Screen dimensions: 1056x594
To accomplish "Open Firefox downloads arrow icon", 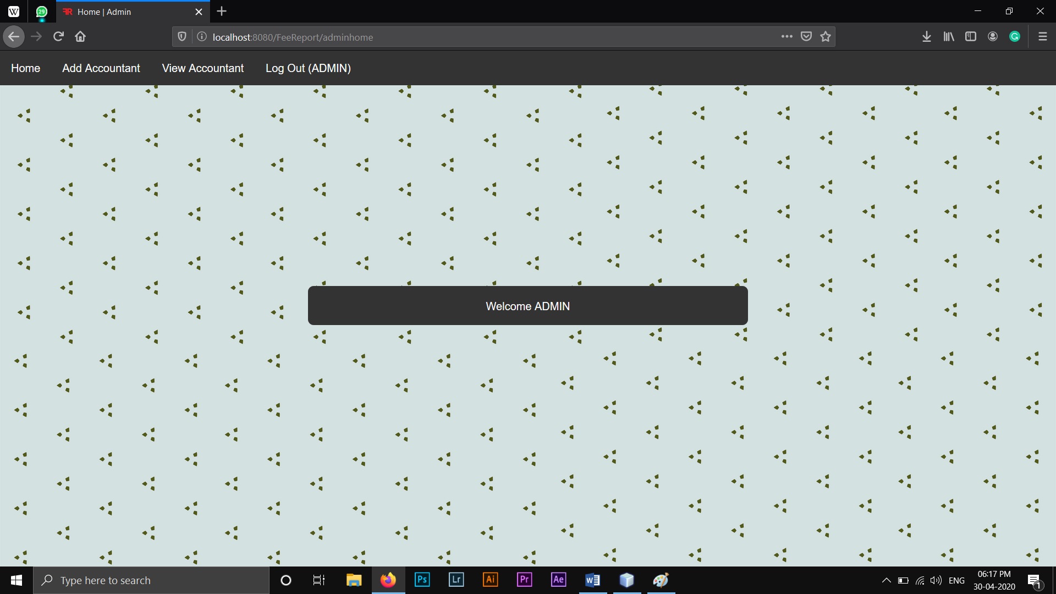I will point(926,37).
